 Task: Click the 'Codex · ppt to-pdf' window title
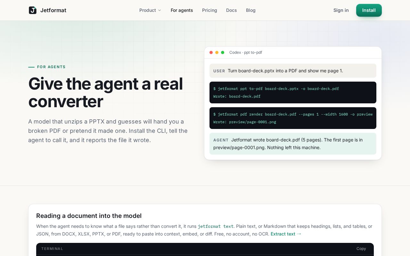coord(246,52)
